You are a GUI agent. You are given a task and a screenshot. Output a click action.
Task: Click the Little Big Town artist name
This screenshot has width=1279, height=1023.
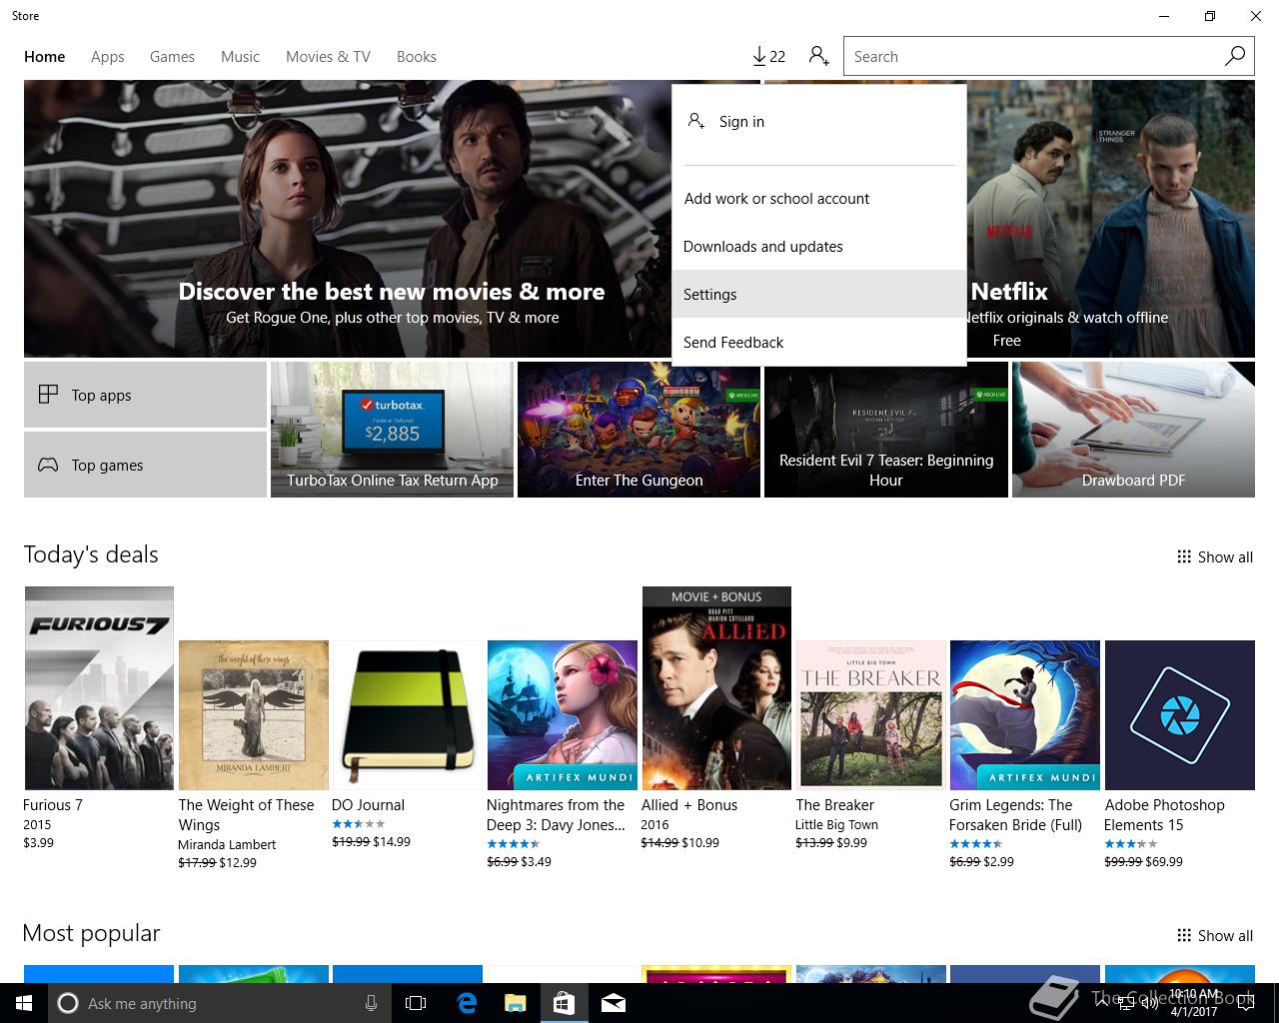click(x=836, y=825)
